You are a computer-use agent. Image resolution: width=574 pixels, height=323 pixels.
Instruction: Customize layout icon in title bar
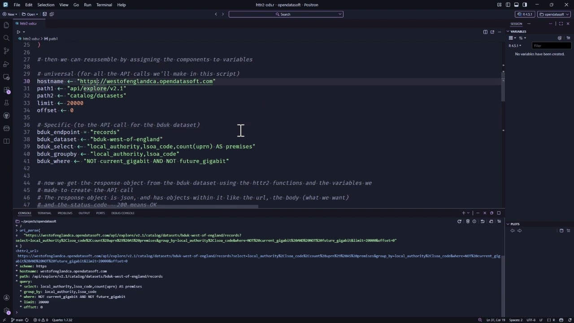[x=500, y=5]
